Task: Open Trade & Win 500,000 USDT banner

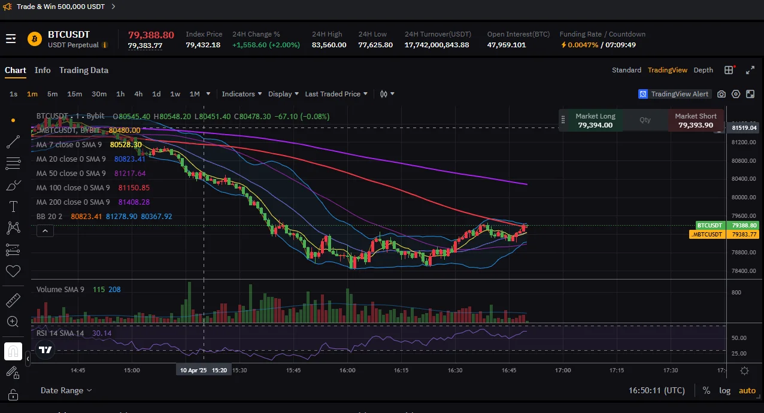Action: [60, 7]
